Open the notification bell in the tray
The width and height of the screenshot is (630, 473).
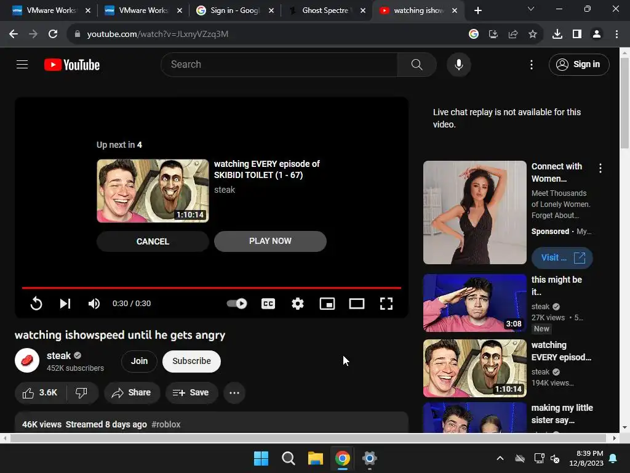tap(613, 458)
